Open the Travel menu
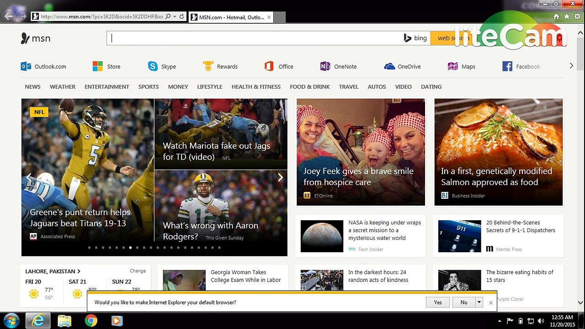The width and height of the screenshot is (585, 329). [x=349, y=87]
